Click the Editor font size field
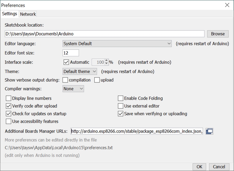The image size is (234, 171). (x=71, y=53)
